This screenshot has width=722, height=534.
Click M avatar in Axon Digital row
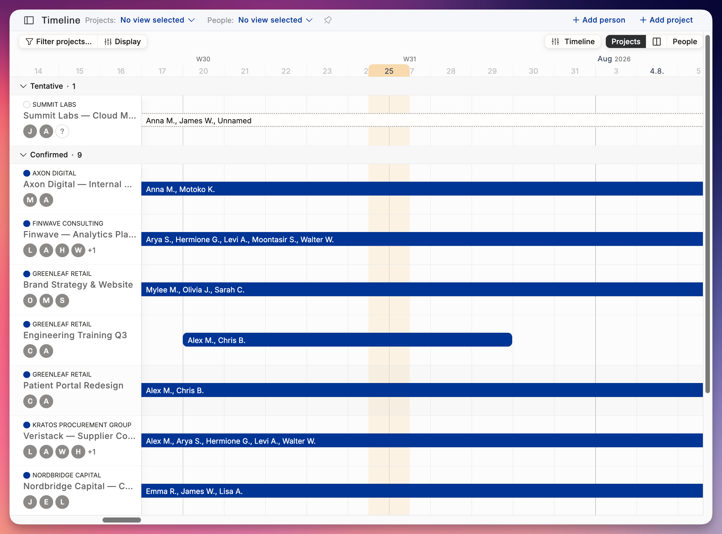tap(30, 200)
